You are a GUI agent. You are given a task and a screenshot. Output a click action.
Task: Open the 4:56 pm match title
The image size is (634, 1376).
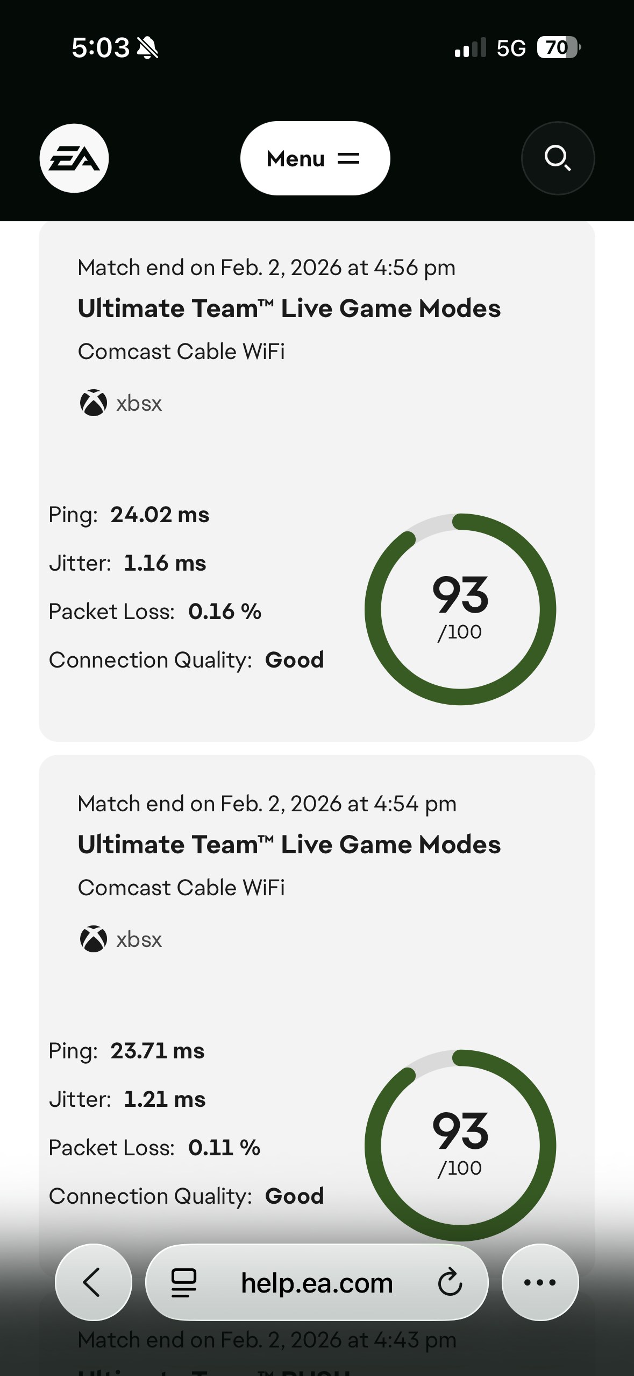[289, 308]
